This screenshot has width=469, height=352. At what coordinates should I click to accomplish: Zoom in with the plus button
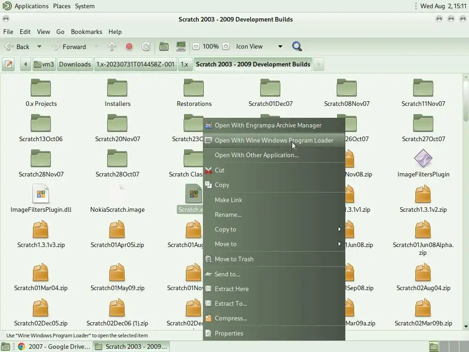pos(226,46)
